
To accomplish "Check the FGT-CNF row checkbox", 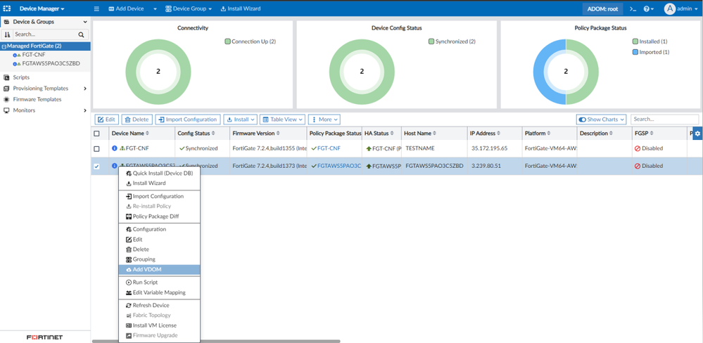I will tap(97, 149).
